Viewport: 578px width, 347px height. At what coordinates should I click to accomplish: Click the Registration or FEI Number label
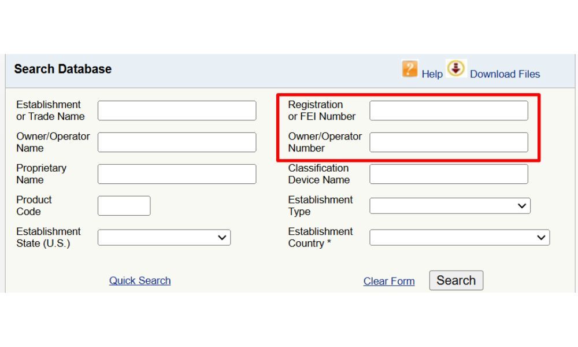click(321, 110)
